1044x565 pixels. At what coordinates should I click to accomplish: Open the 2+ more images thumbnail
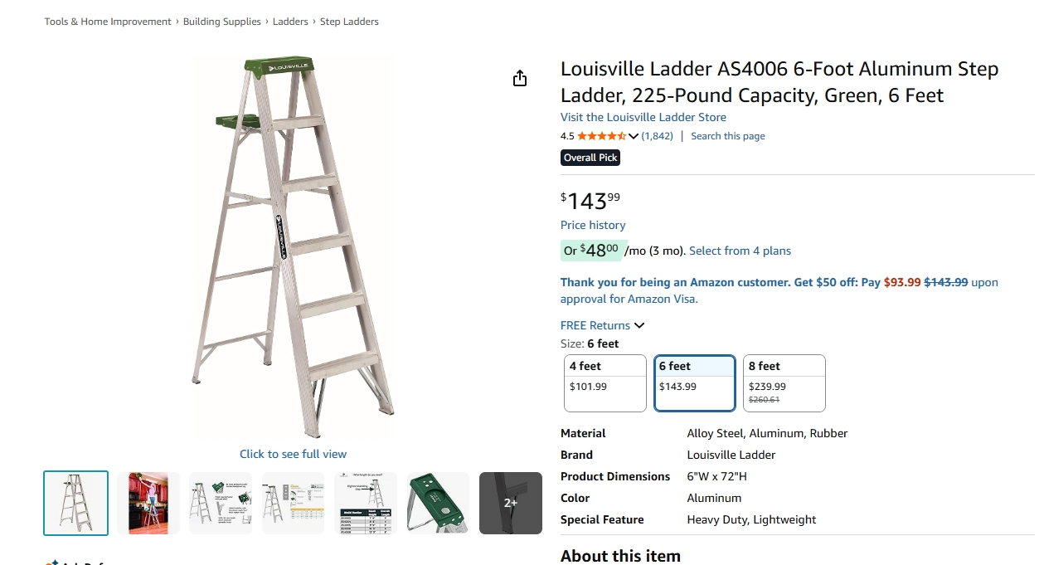(511, 503)
